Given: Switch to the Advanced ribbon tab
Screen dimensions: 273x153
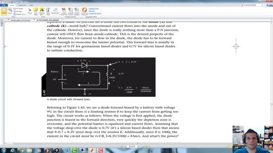Looking at the screenshot, I should [22, 5].
